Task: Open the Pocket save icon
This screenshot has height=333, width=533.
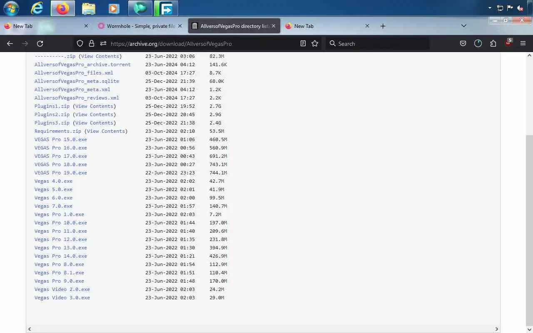Action: (x=463, y=43)
